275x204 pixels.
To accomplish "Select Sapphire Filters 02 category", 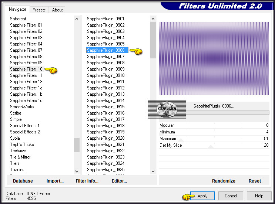I will tap(26, 31).
